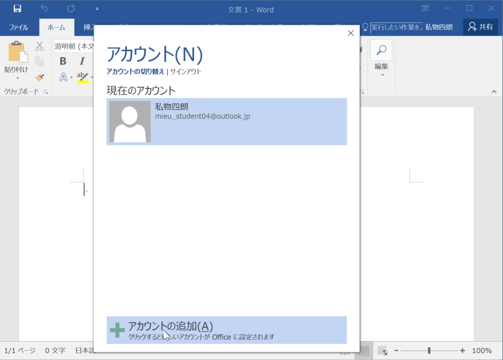Image resolution: width=503 pixels, height=360 pixels.
Task: Click the green plus icon
Action: point(117,330)
